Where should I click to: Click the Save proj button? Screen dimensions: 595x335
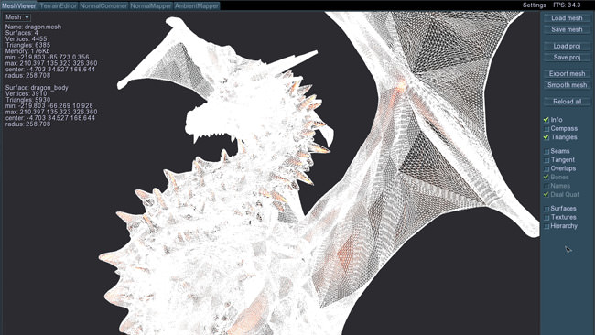click(567, 58)
